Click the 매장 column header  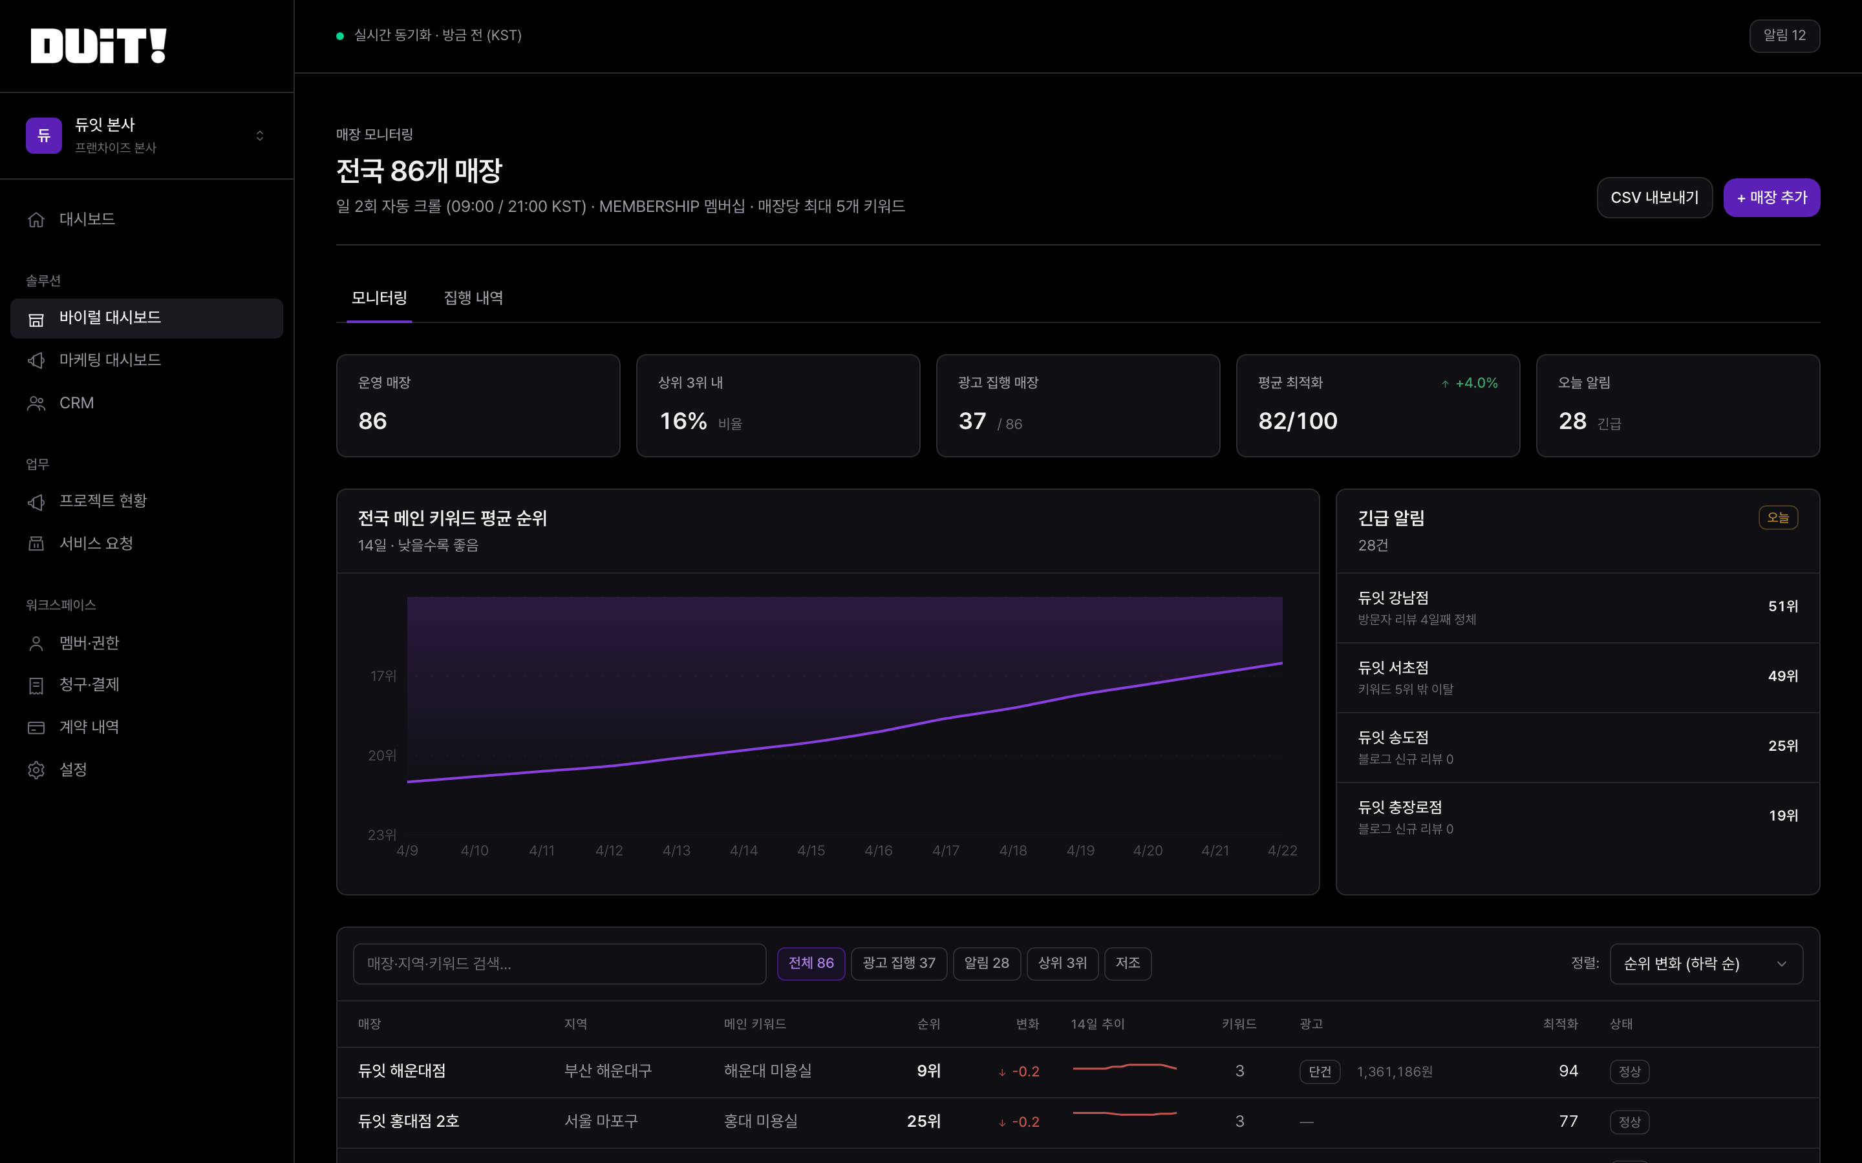pos(369,1025)
